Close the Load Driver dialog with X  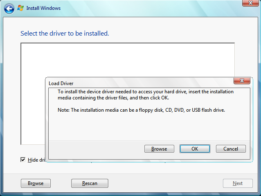(242, 81)
